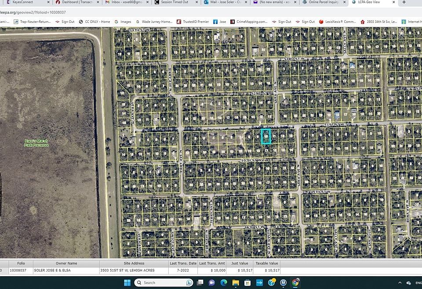Open Sign Out bookmark before CC ONLY - Home
The height and width of the screenshot is (289, 422).
pos(65,22)
